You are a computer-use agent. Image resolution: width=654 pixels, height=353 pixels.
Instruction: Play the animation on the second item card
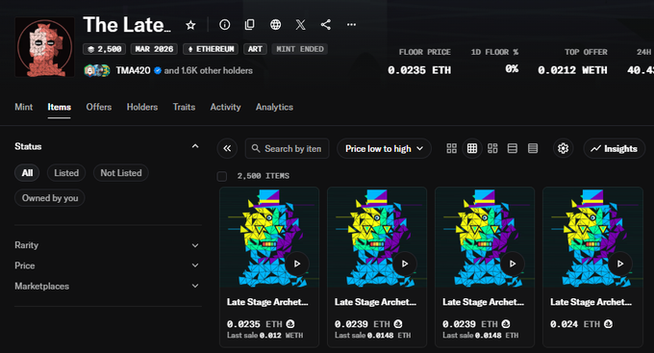click(x=405, y=264)
